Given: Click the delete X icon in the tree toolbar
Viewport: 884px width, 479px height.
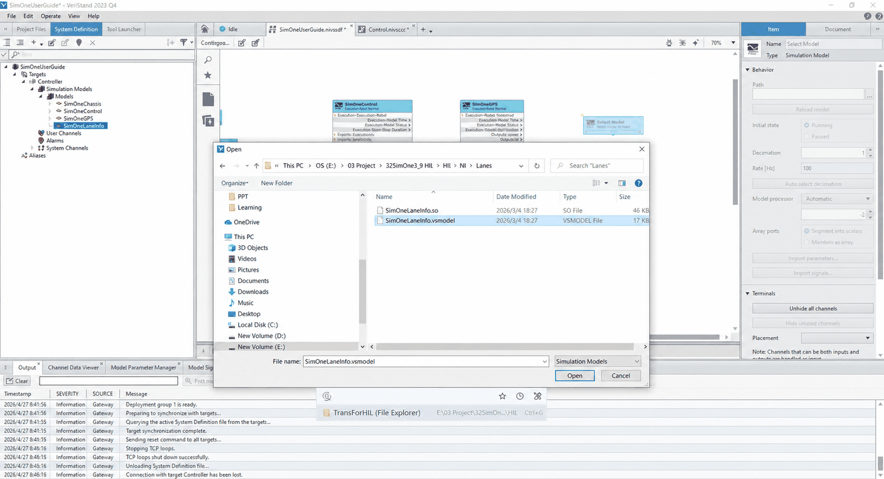Looking at the screenshot, I should coord(92,42).
